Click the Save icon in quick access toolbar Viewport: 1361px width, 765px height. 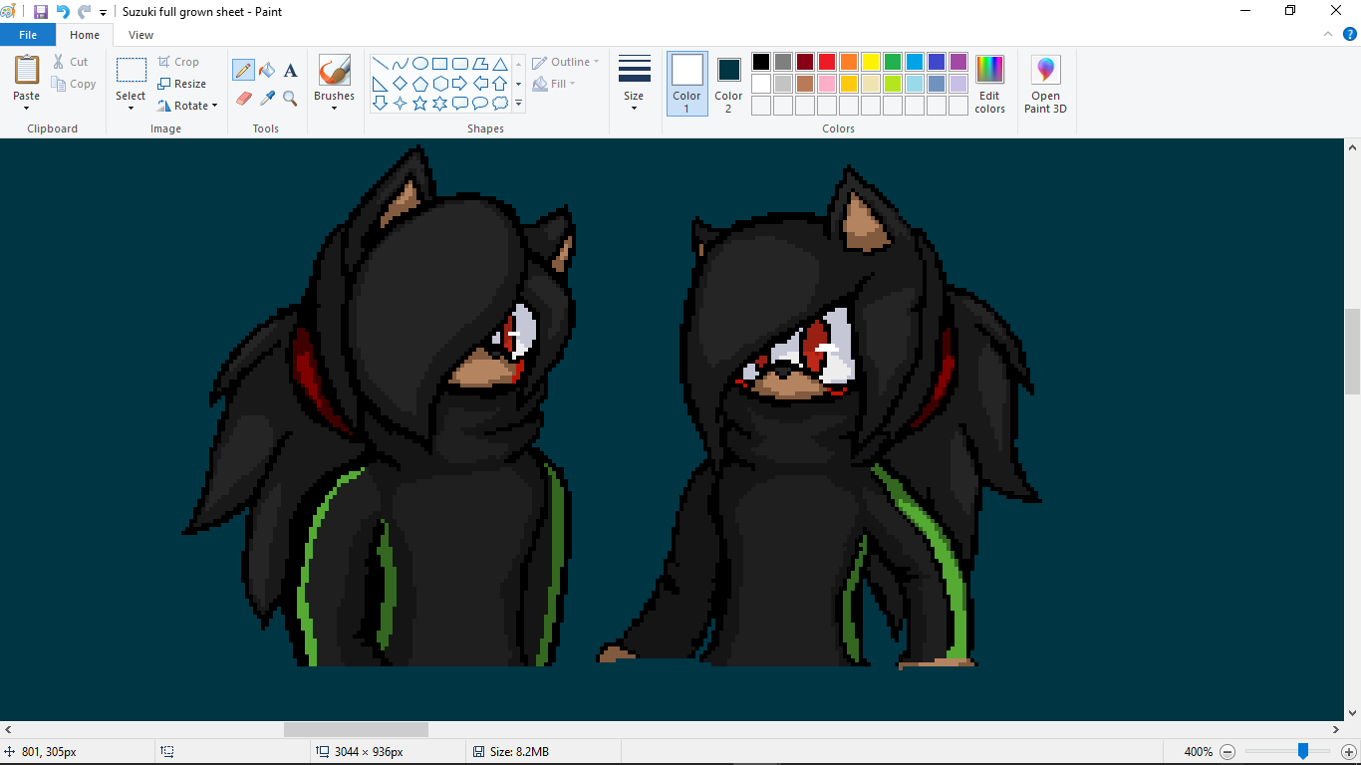[x=41, y=12]
